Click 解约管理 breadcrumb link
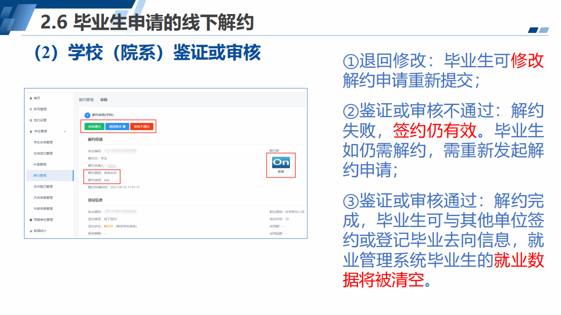Viewport: 561px width, 315px height. point(86,100)
